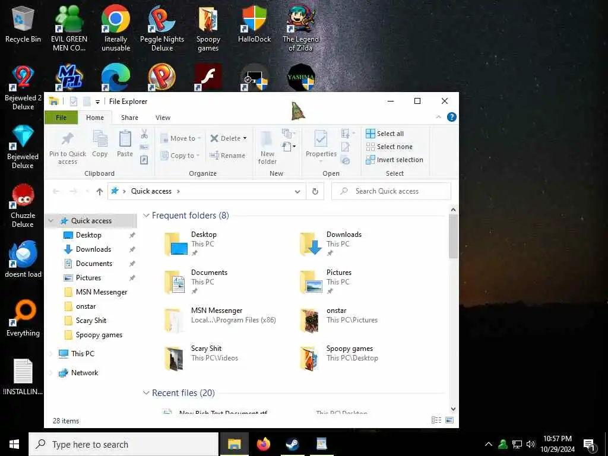Show hidden system tray icons
This screenshot has width=608, height=456.
click(x=489, y=444)
